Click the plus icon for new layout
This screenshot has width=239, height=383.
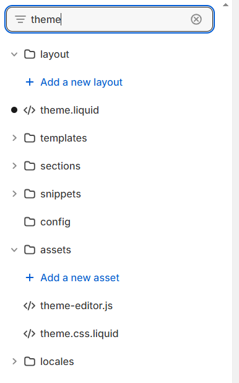[30, 82]
